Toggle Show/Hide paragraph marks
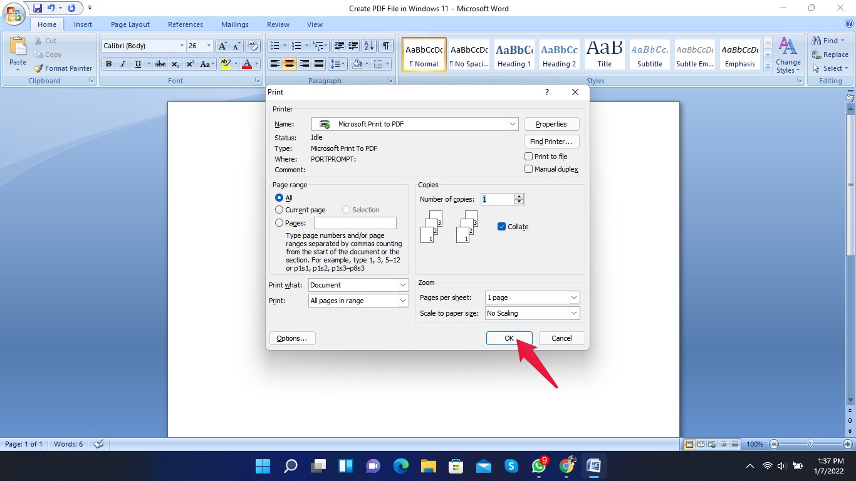Screen dimensions: 856x481 pyautogui.click(x=386, y=46)
